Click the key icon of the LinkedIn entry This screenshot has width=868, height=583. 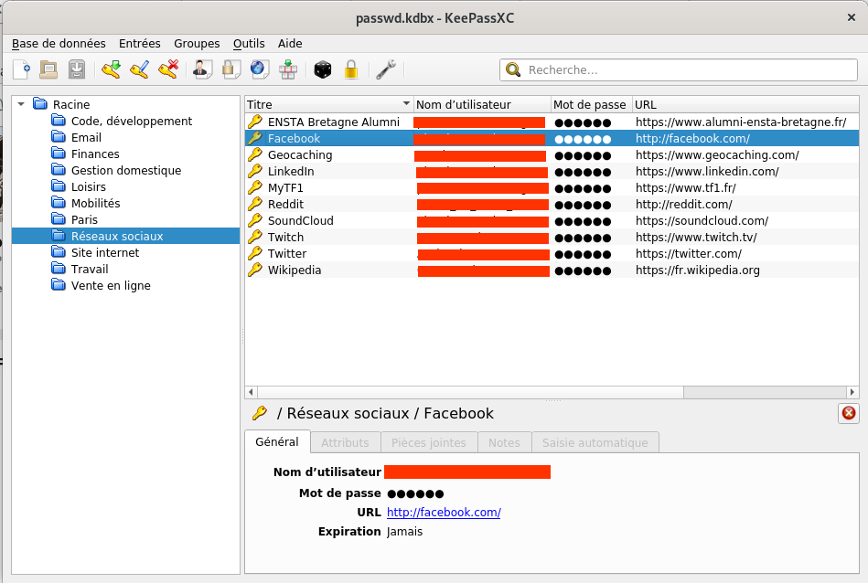click(254, 171)
